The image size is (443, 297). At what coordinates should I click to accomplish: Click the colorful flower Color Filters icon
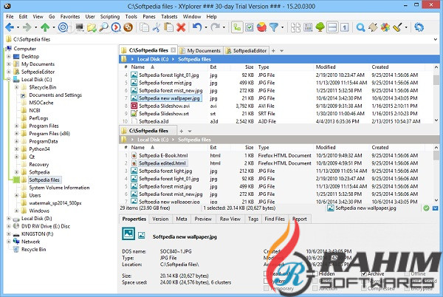pyautogui.click(x=385, y=27)
